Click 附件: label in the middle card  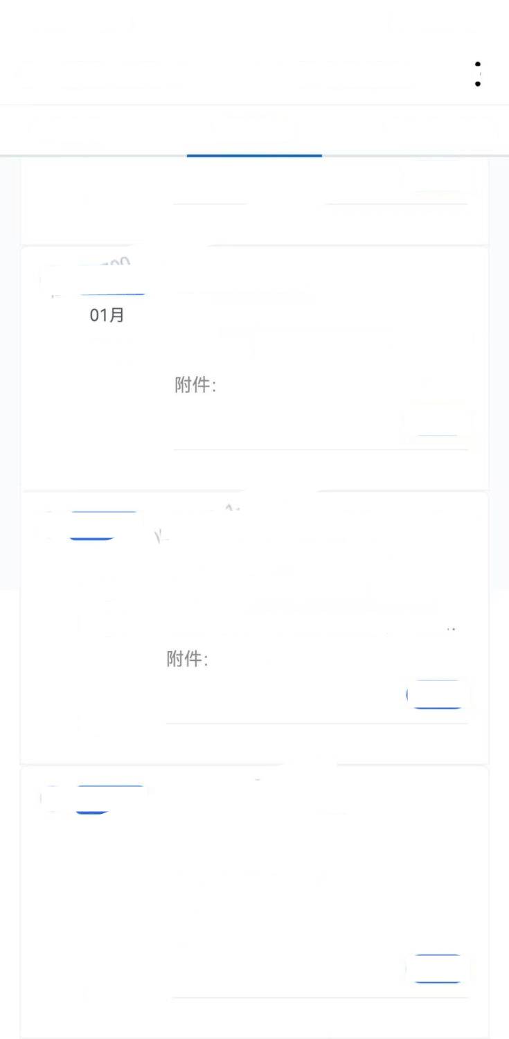[x=187, y=659]
